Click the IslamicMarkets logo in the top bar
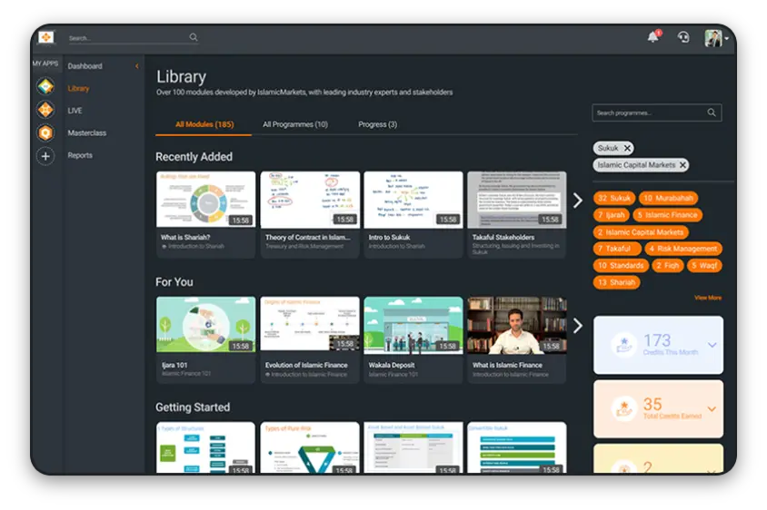The width and height of the screenshot is (767, 510). (45, 37)
